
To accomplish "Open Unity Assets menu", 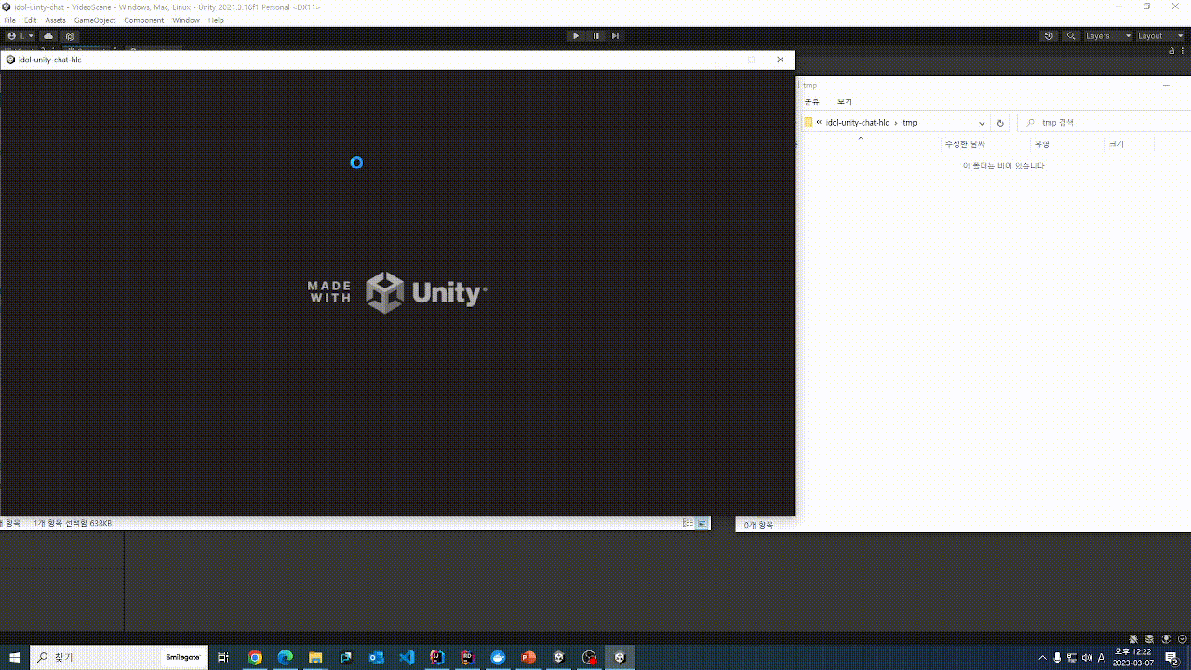I will 56,20.
